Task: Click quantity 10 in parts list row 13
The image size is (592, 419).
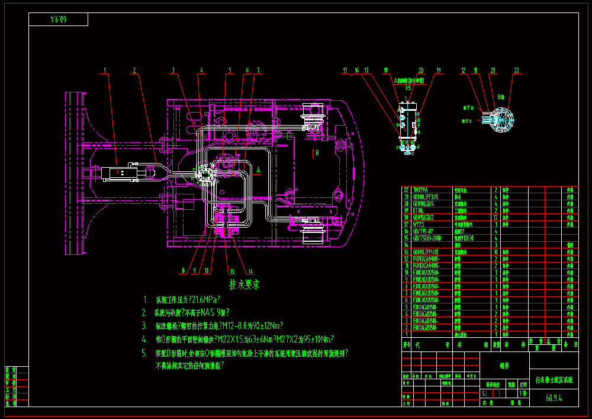Action: (x=496, y=252)
